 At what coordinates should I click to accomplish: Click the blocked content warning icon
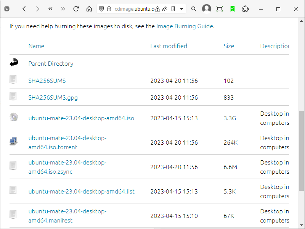coord(157,9)
